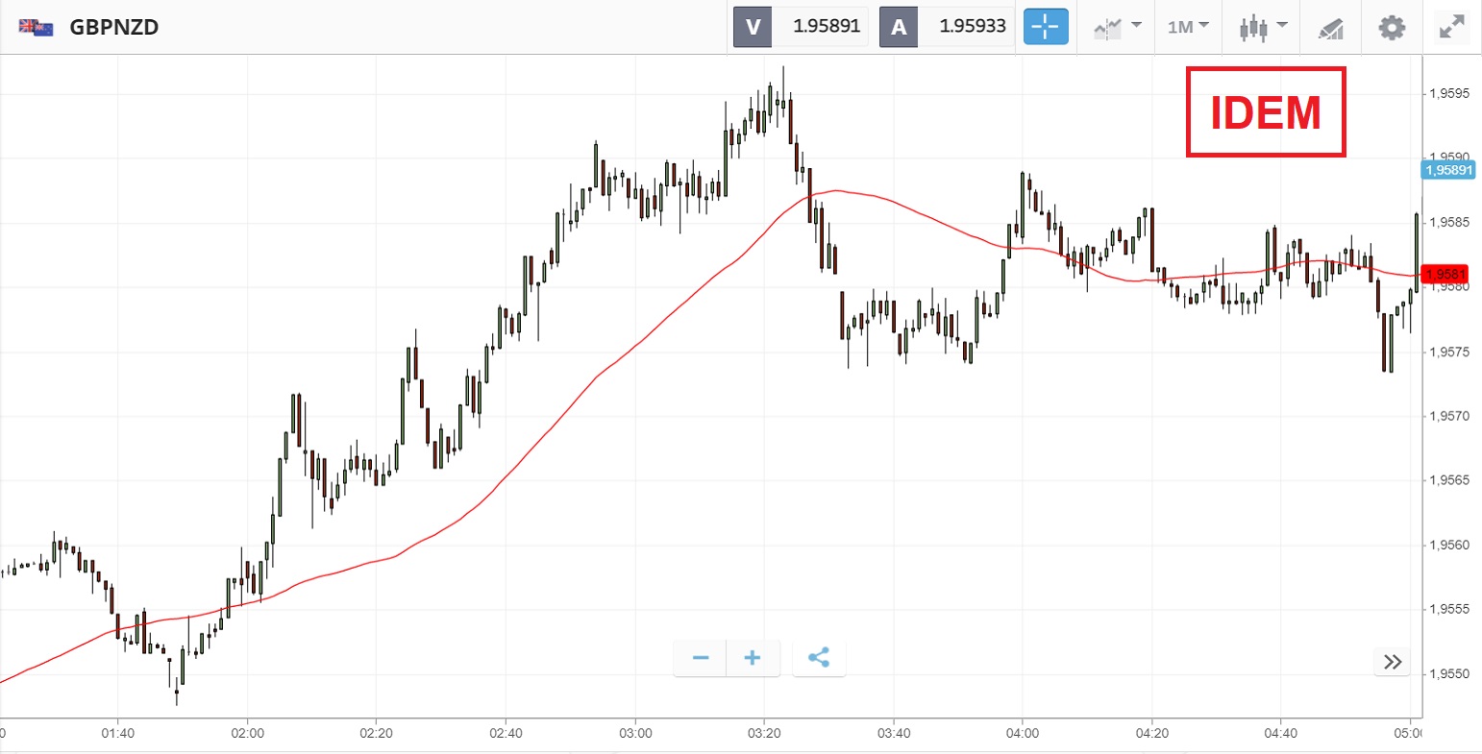Open the 1M timeframe dropdown

(1188, 27)
